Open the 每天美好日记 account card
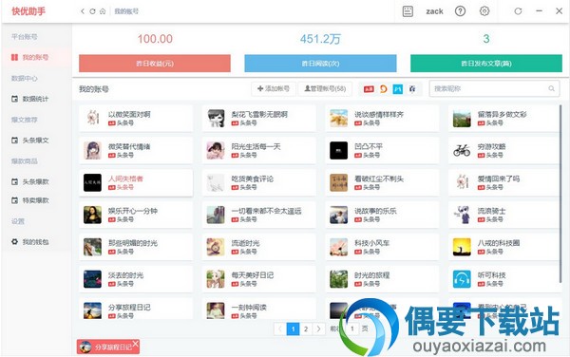The width and height of the screenshot is (570, 357). tap(258, 279)
